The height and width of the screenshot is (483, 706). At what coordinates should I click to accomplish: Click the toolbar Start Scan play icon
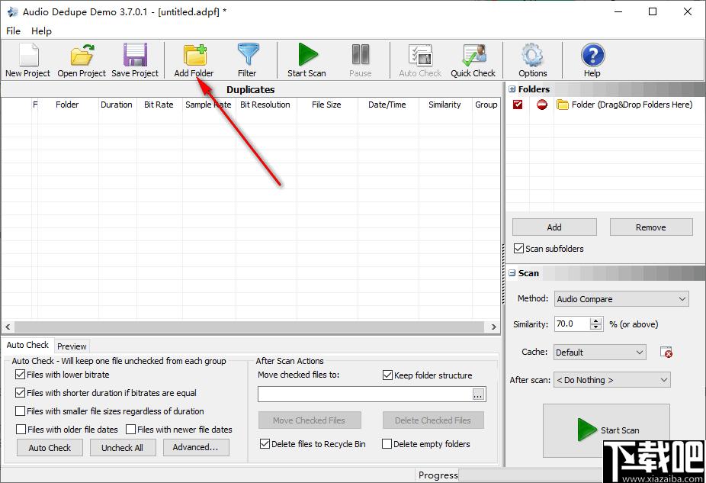pos(307,55)
